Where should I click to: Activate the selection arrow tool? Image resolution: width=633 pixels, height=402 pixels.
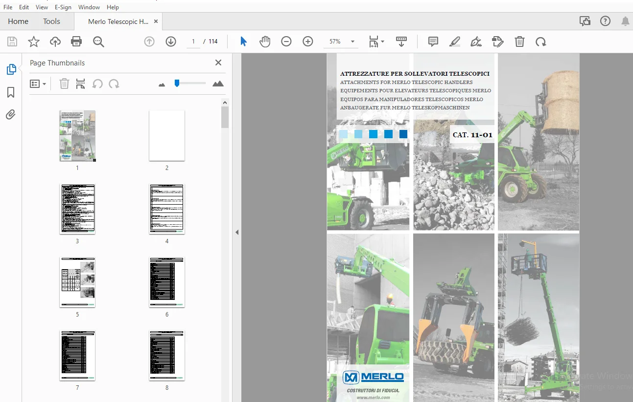pos(243,42)
